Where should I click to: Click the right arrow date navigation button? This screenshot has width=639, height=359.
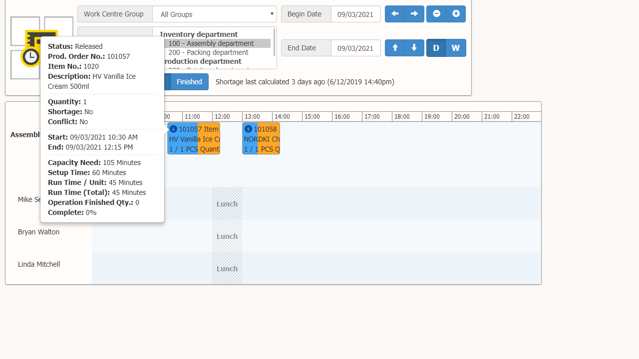pyautogui.click(x=414, y=14)
